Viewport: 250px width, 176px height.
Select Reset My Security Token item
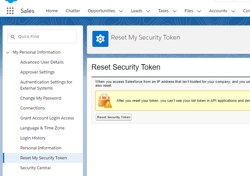[43, 158]
